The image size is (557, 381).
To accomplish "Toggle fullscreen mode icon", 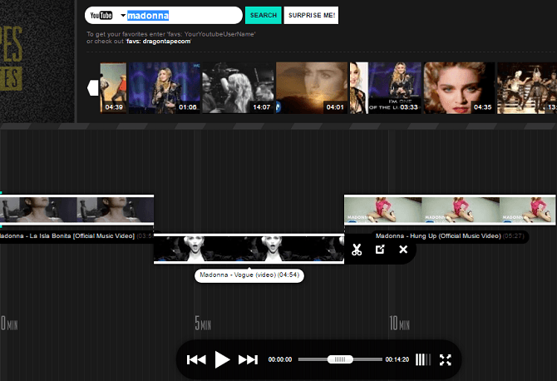I will (x=445, y=359).
